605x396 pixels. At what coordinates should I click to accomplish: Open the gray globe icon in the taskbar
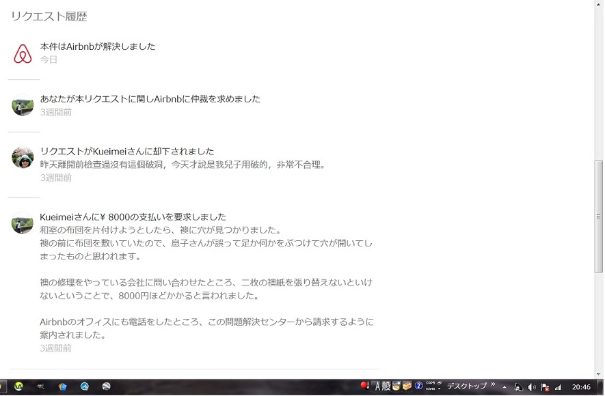pos(107,386)
